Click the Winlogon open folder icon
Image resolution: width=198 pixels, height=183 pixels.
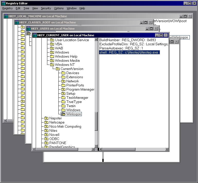click(x=63, y=114)
